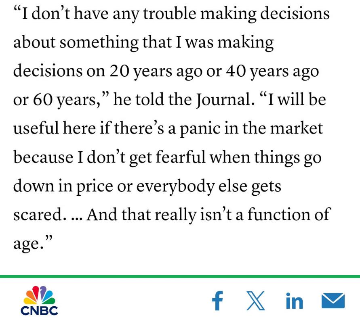Click the number "60" in the text
360x322 pixels.
click(43, 100)
